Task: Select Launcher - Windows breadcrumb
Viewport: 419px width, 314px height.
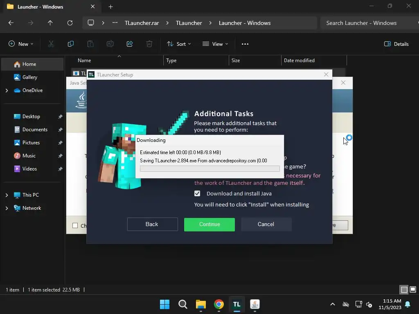Action: (x=245, y=23)
